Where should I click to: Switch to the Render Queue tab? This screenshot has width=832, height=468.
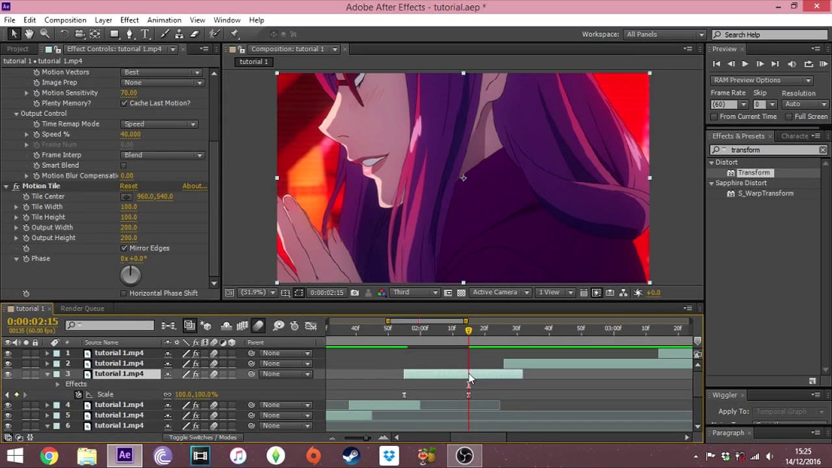point(82,308)
